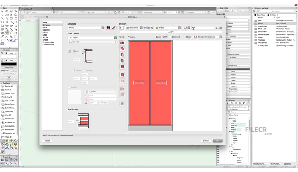This screenshot has width=298, height=172.
Task: Click the Box Recess diagram thumbnail
Action: 83,121
